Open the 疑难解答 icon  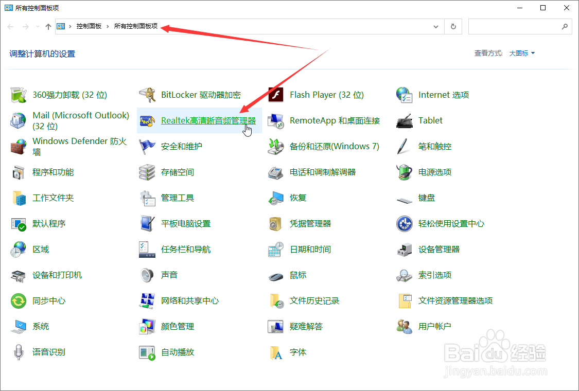(x=275, y=326)
